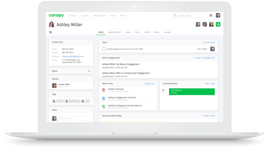Check the Email Ashley 1099 task checkbox
This screenshot has height=148, width=267.
(104, 49)
